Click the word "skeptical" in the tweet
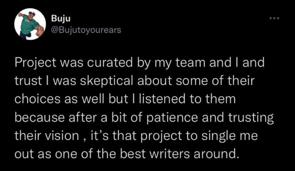This screenshot has width=295, height=171. point(106,81)
